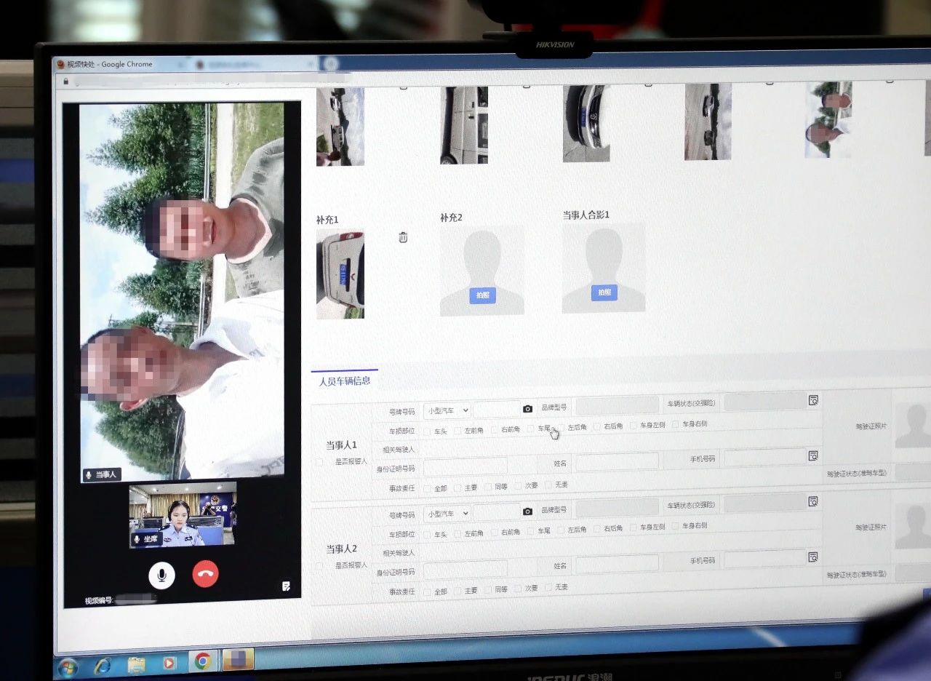Image resolution: width=931 pixels, height=681 pixels.
Task: Select 全部 accident liability for 当事人2
Action: [x=427, y=592]
